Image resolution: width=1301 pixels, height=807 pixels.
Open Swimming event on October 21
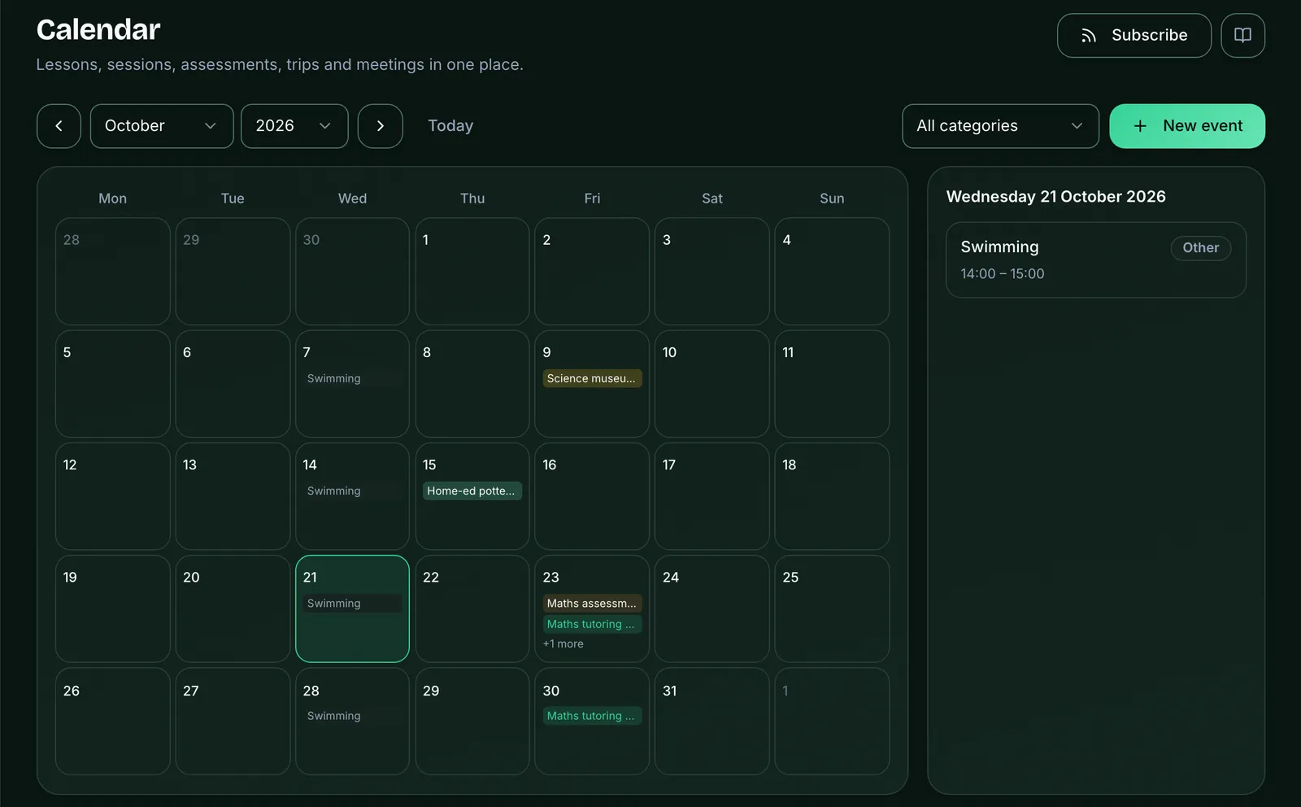pos(352,604)
